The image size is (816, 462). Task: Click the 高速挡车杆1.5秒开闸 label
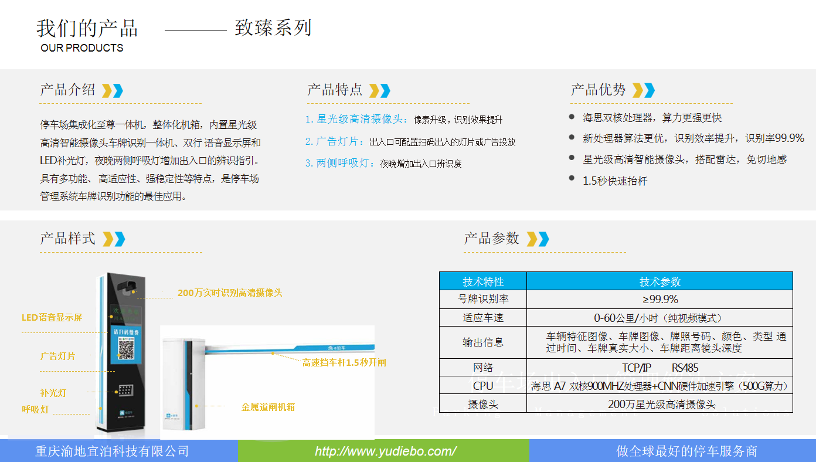pyautogui.click(x=344, y=363)
